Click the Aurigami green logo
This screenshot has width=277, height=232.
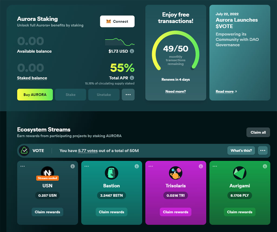[x=240, y=173]
